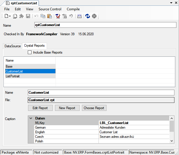The width and height of the screenshot is (179, 155).
Task: Open the window tab list dropdown arrow
Action: [171, 3]
